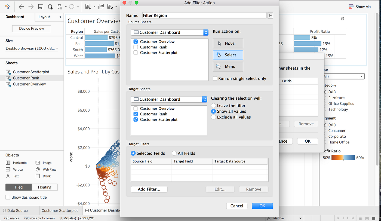This screenshot has width=381, height=221.
Task: Expand the new worksheet dropdown arrow
Action: click(x=94, y=7)
